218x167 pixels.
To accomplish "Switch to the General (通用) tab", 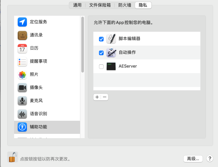I will 77,5.
